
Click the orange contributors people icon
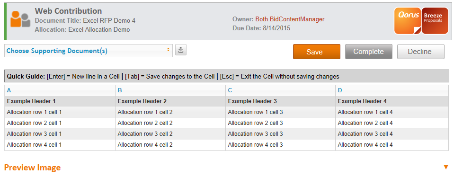click(20, 19)
